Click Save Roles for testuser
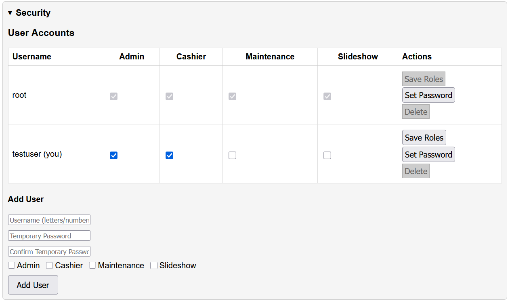Image resolution: width=510 pixels, height=303 pixels. pyautogui.click(x=424, y=137)
